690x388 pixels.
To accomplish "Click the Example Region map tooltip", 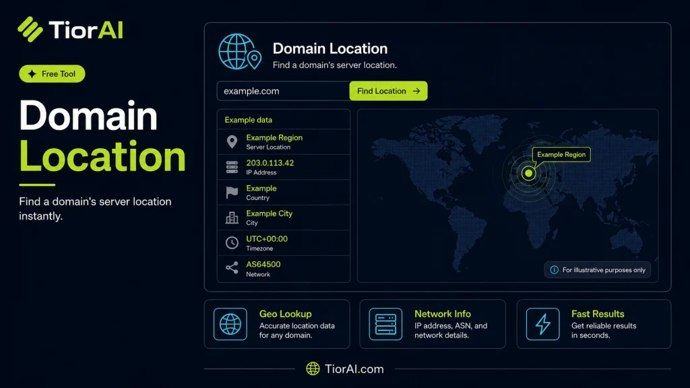I will [x=561, y=154].
